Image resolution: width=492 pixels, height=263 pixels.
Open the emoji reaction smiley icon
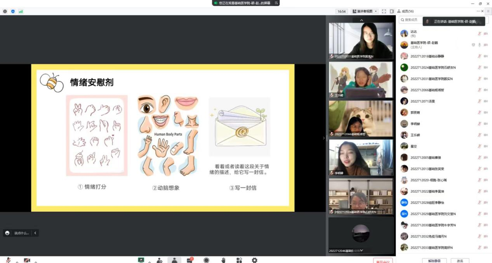[7, 233]
